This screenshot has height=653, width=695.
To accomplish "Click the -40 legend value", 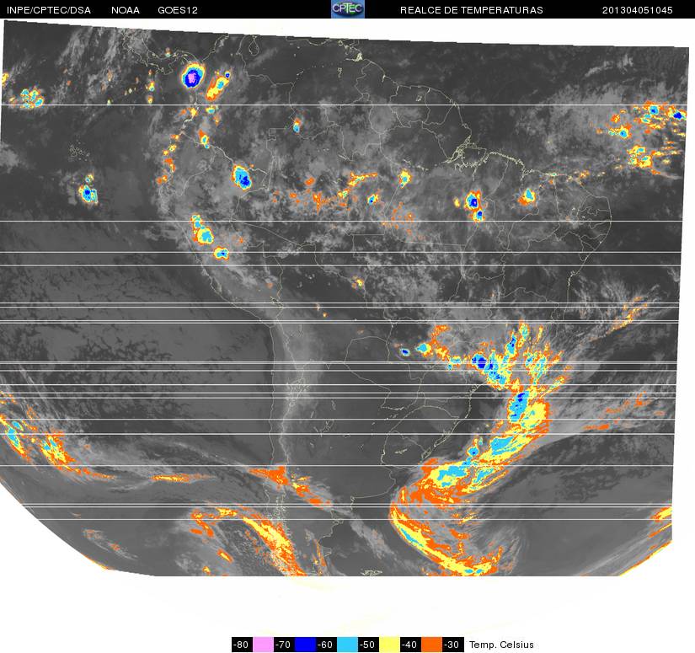I will click(x=410, y=645).
